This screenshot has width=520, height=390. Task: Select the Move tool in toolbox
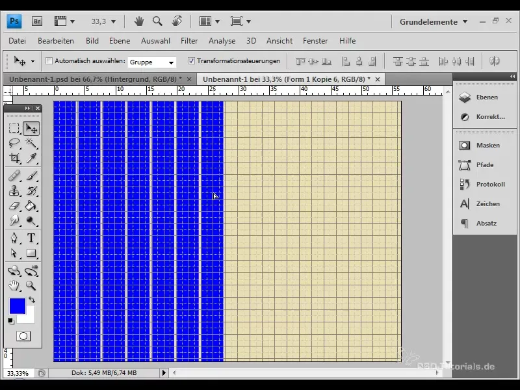point(31,128)
